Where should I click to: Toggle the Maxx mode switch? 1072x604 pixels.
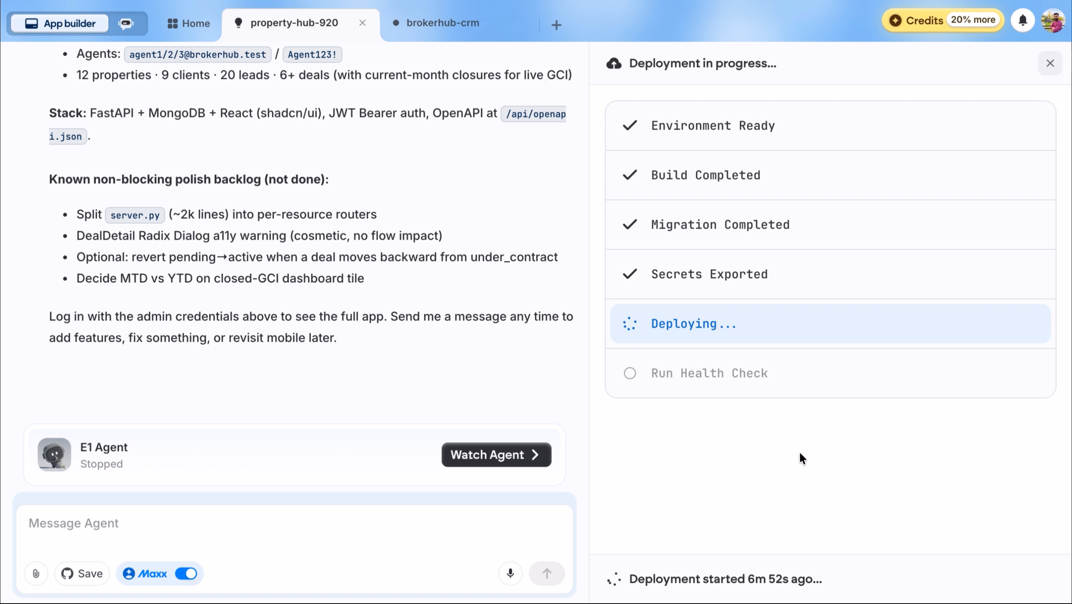[186, 574]
